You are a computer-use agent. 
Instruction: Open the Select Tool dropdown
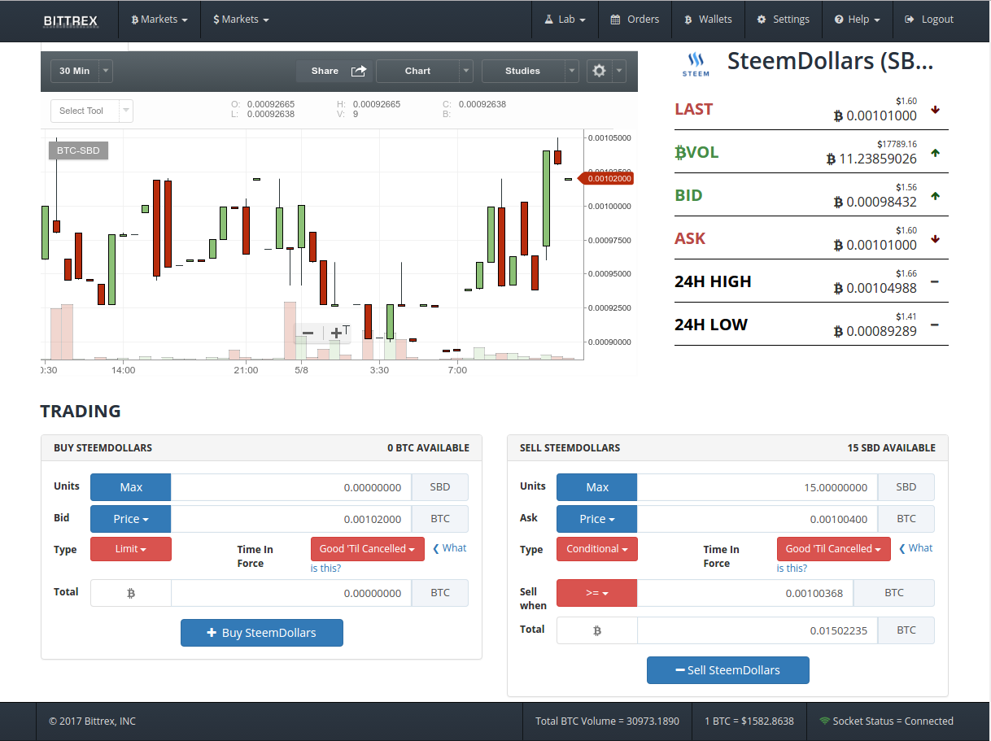pos(91,111)
